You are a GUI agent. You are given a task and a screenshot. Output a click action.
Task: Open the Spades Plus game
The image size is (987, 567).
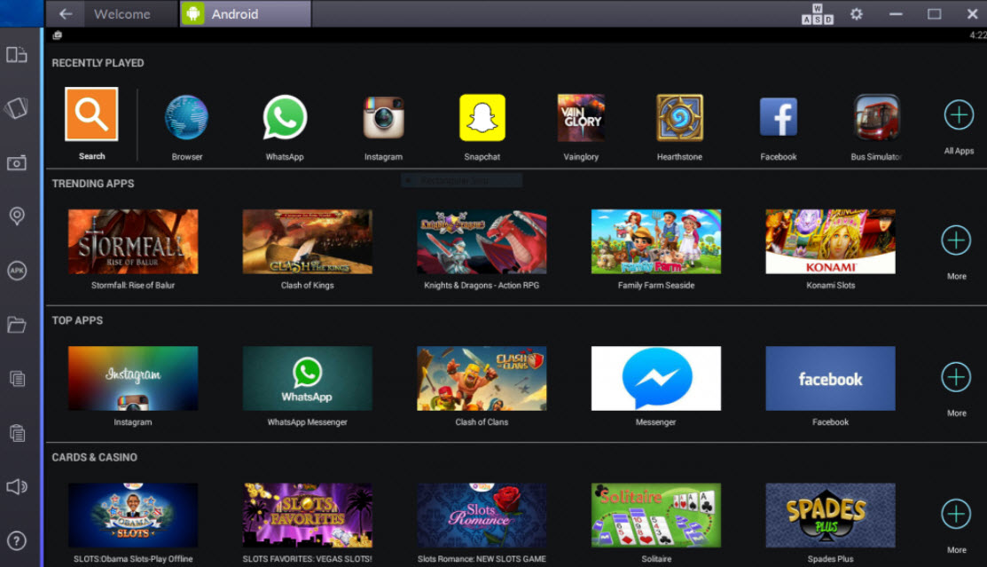[830, 516]
